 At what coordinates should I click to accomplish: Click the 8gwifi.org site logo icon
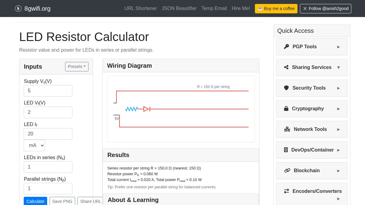point(18,9)
